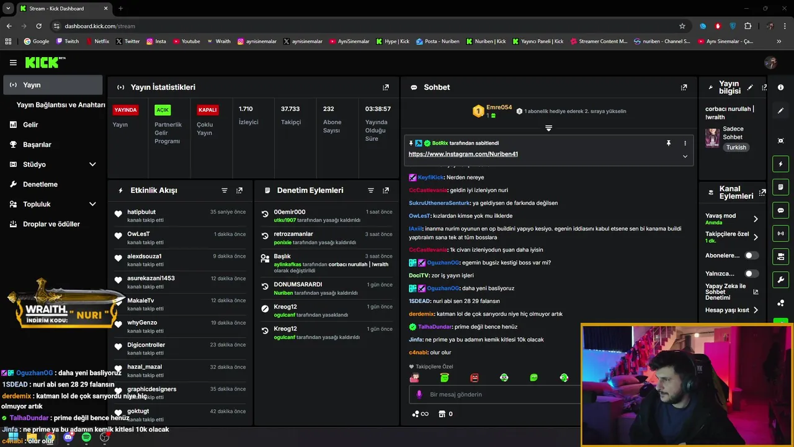Open Hesap yaşı kısıt settings arrow
Screen dimensions: 794x447
click(756, 310)
